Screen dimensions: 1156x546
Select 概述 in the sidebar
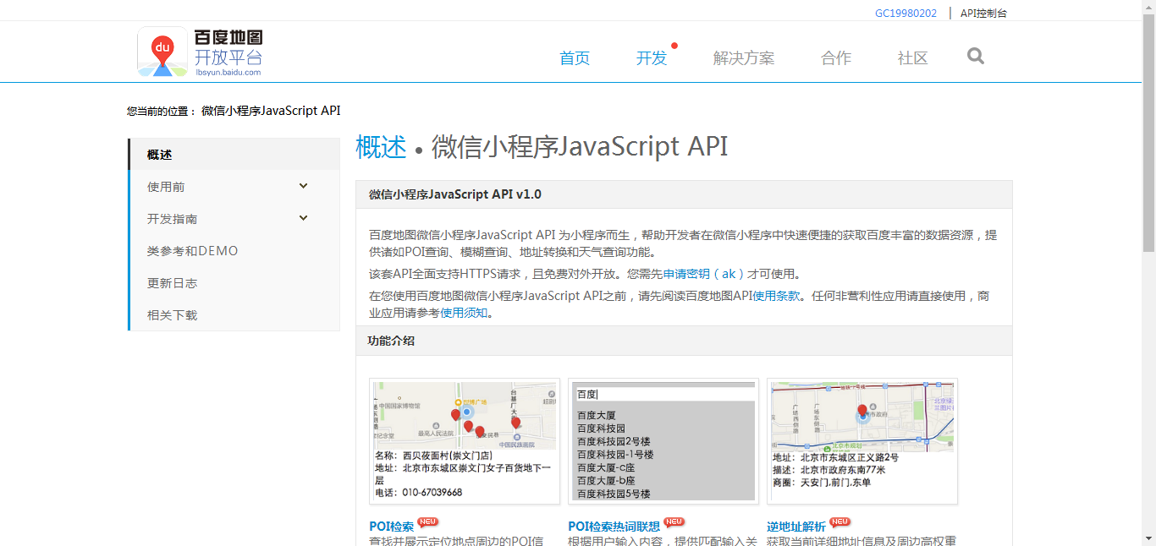click(234, 155)
